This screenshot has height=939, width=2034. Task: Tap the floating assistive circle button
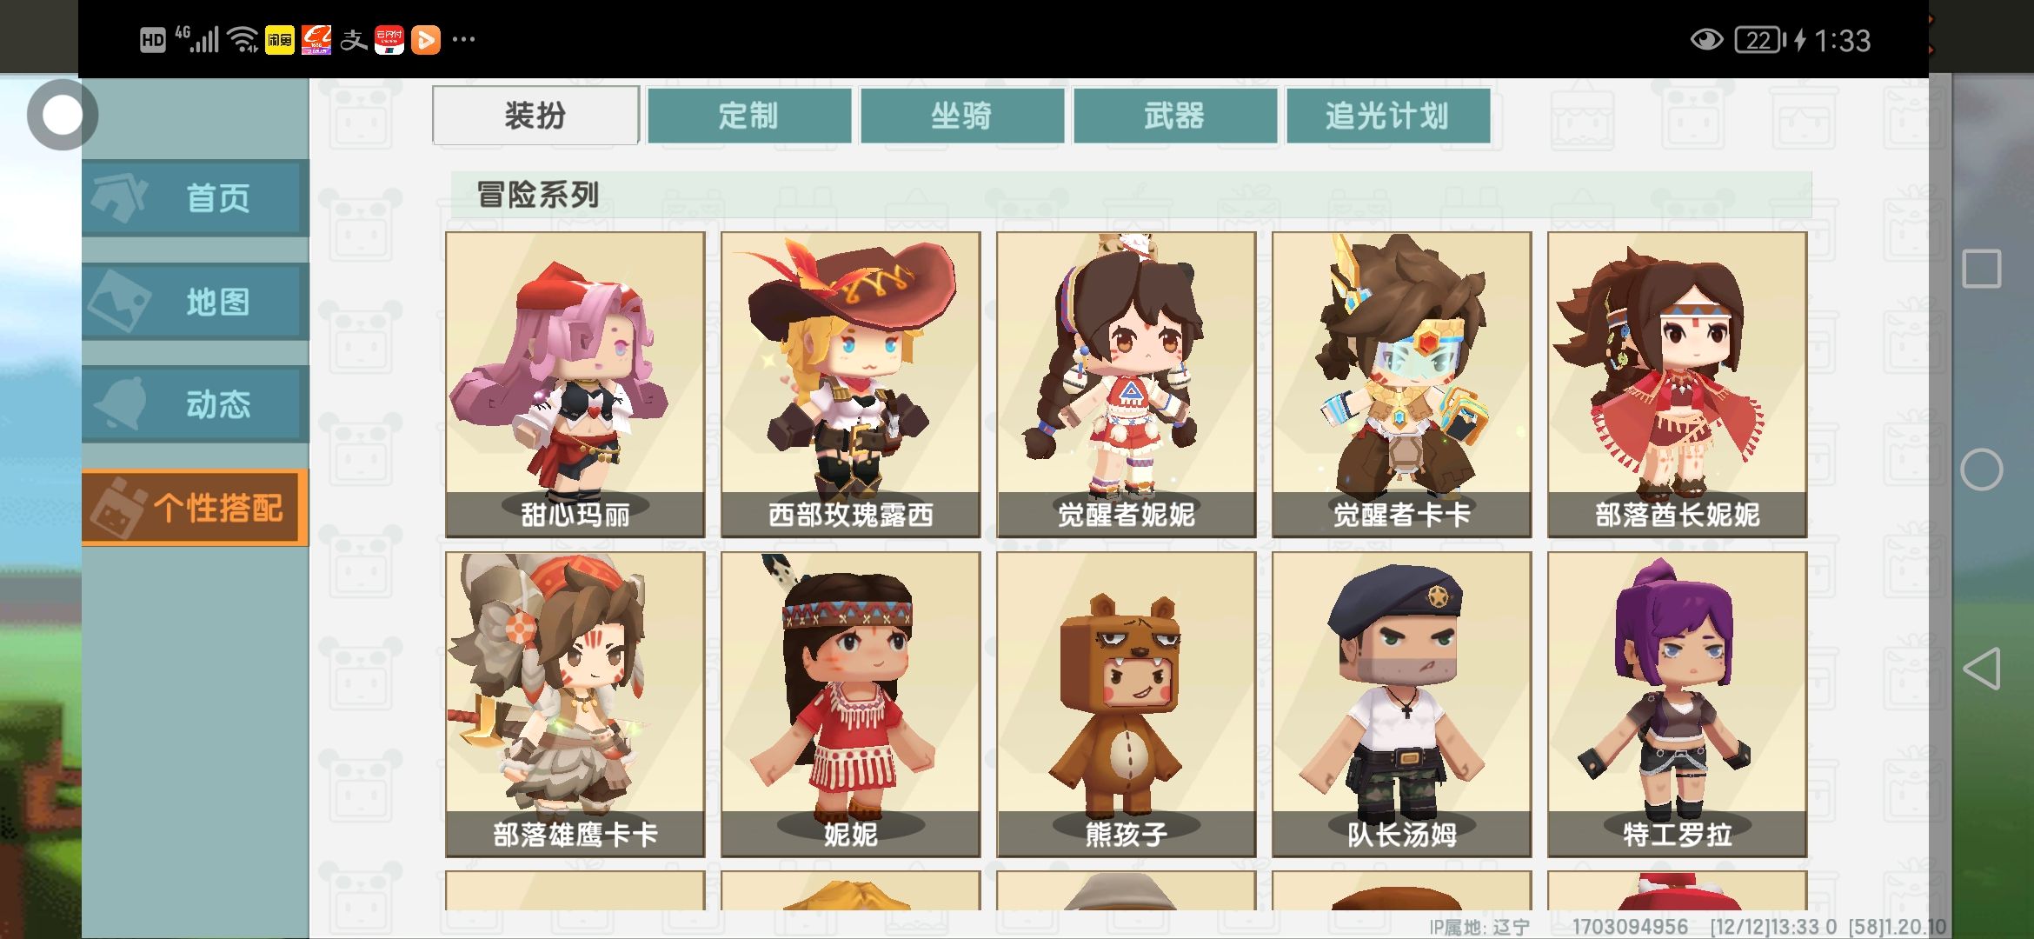[63, 115]
